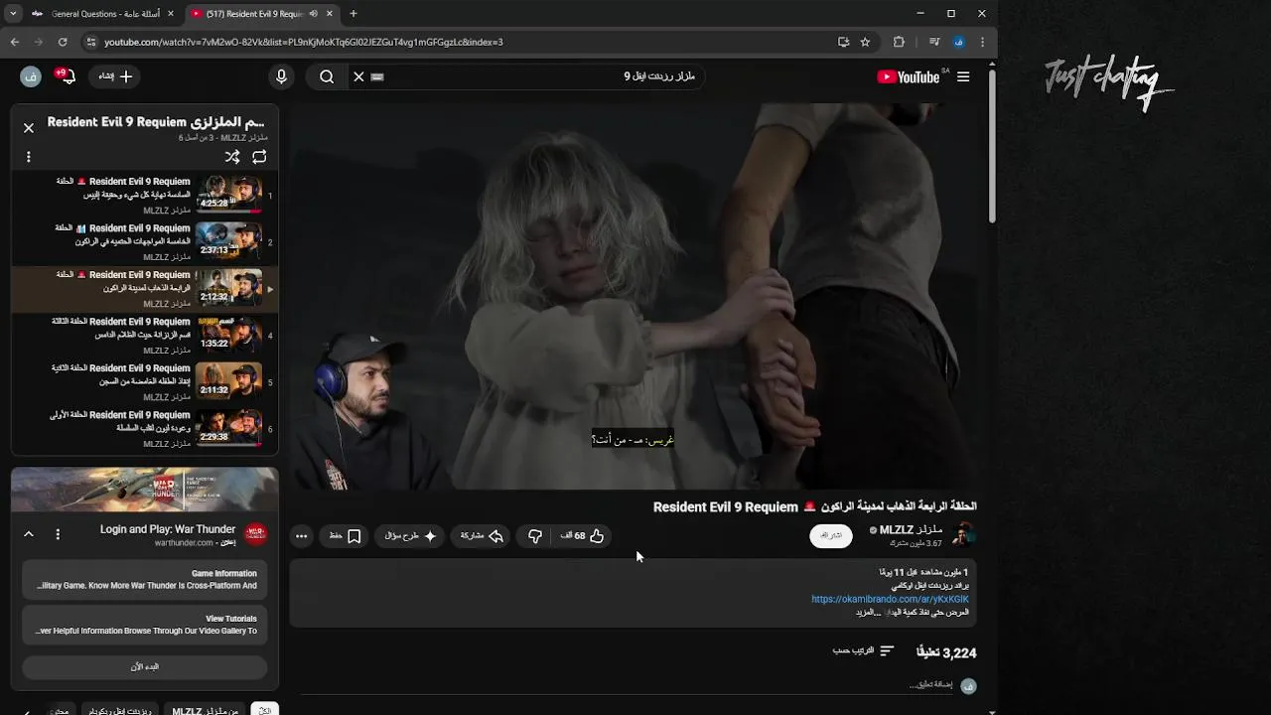Open the user account avatar menu

[x=30, y=76]
